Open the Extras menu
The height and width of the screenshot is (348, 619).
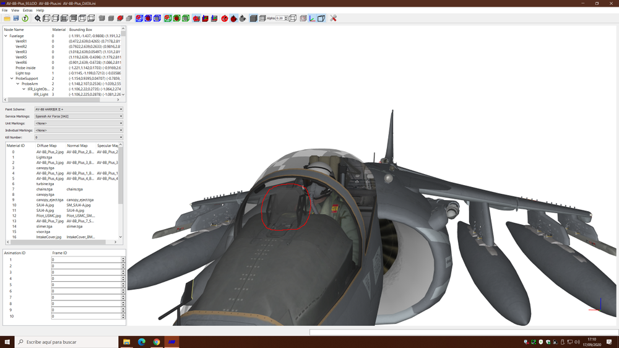28,11
